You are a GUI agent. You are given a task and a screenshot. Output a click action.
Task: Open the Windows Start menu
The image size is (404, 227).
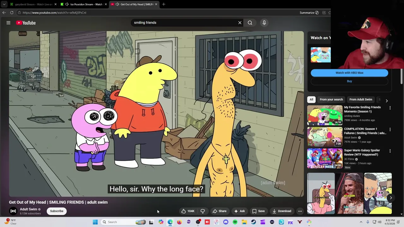[95, 222]
